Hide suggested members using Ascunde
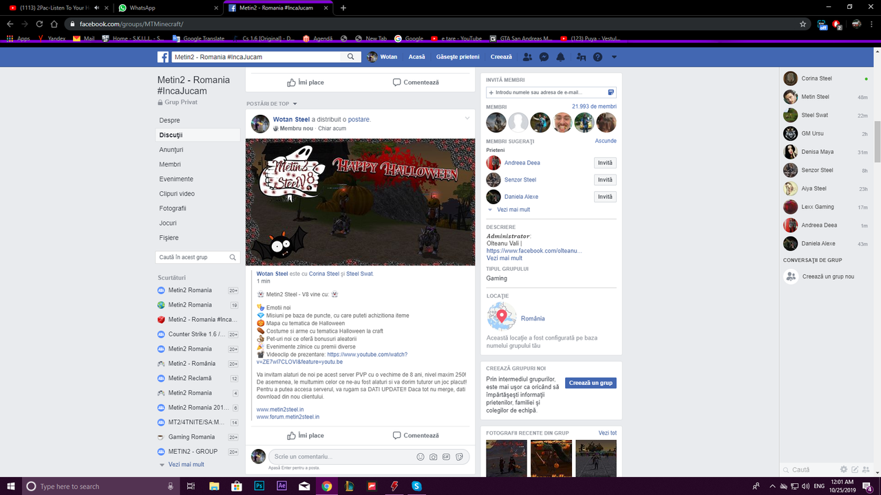 (605, 140)
